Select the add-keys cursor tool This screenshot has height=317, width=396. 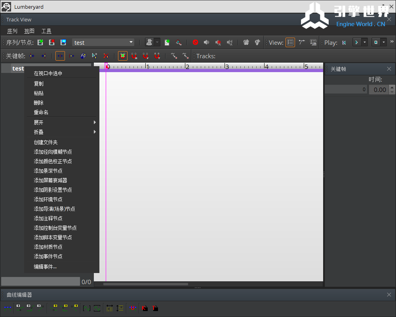coord(95,56)
